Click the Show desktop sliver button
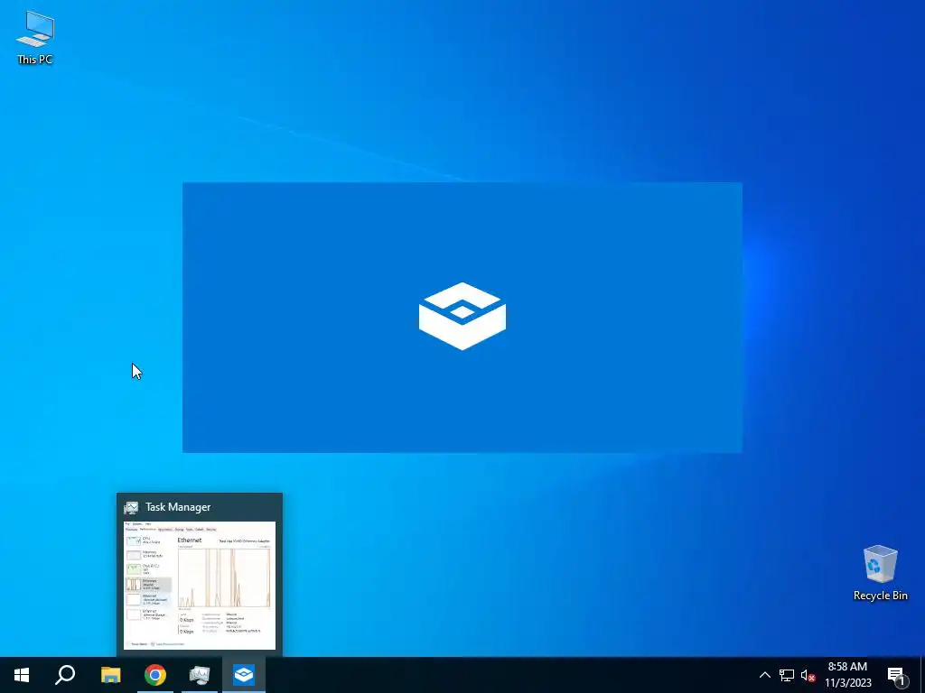 click(x=922, y=675)
